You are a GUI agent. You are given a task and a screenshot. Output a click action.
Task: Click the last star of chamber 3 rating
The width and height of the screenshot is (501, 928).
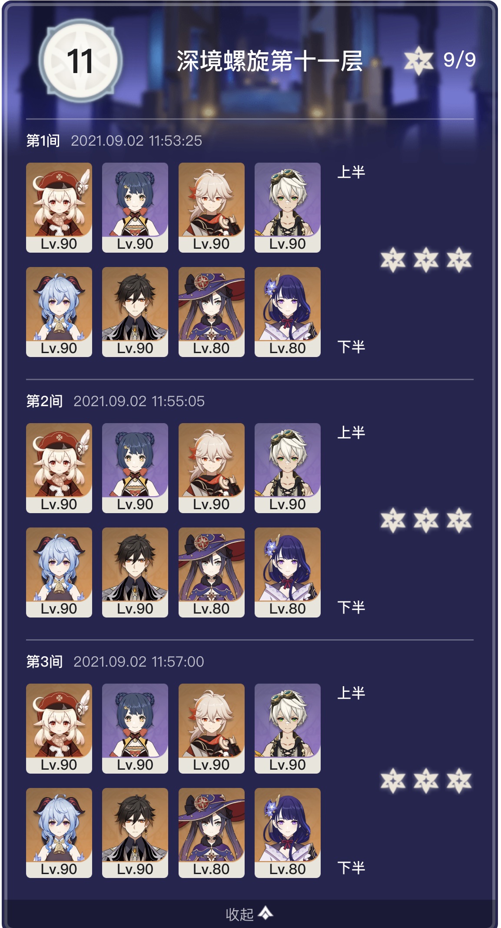[459, 781]
